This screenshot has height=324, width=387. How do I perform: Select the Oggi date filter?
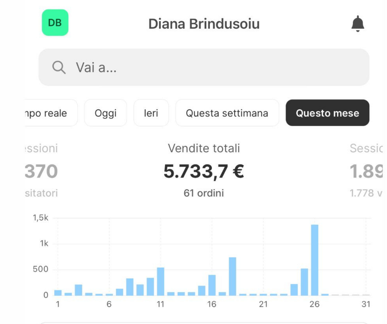point(105,113)
